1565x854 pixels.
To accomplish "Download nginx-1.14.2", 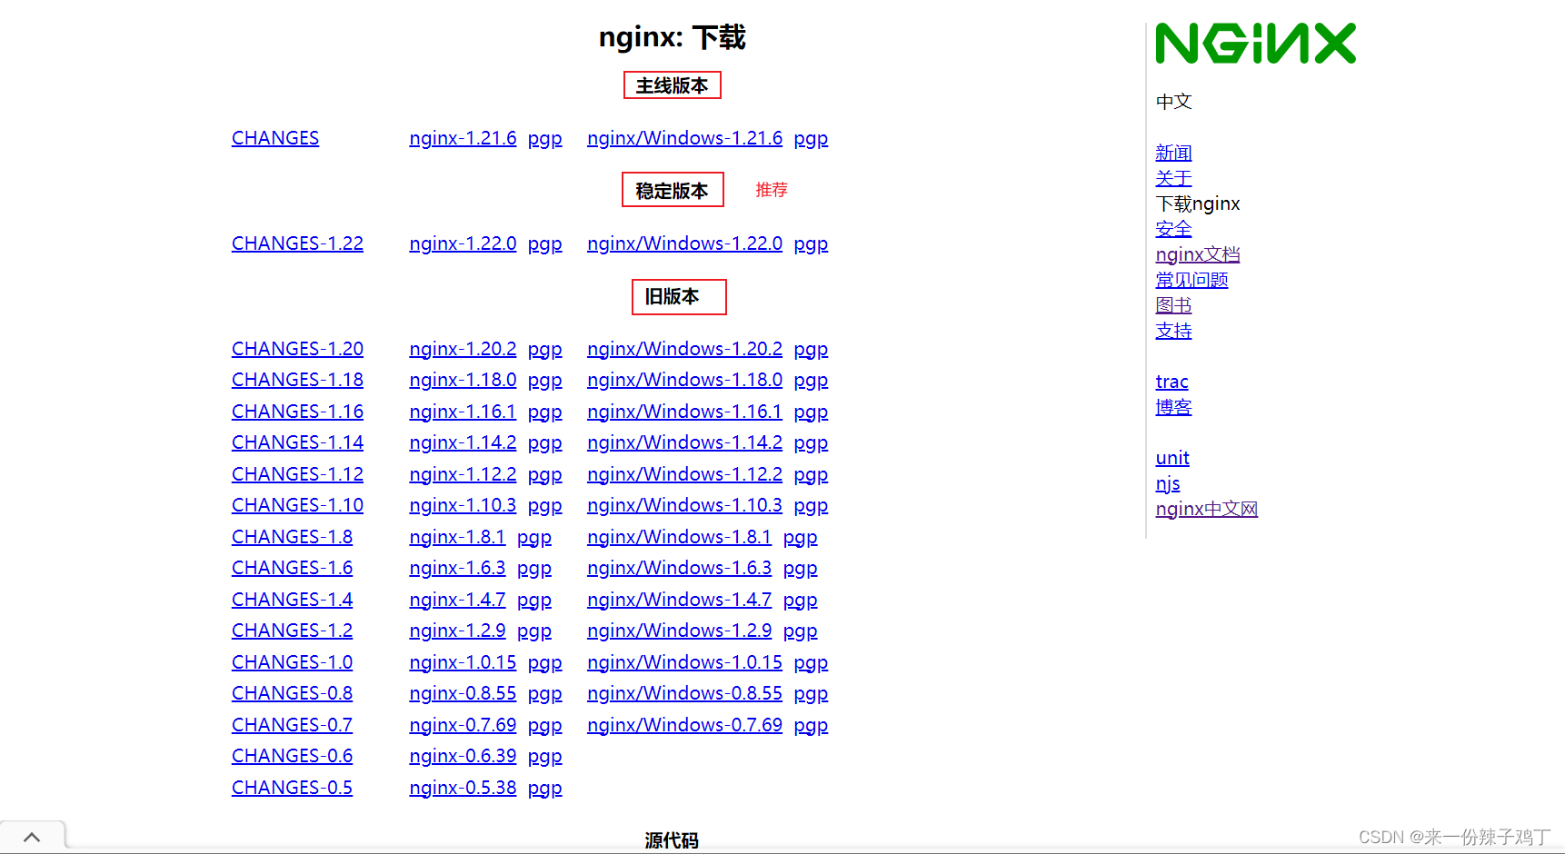I will click(x=463, y=442).
